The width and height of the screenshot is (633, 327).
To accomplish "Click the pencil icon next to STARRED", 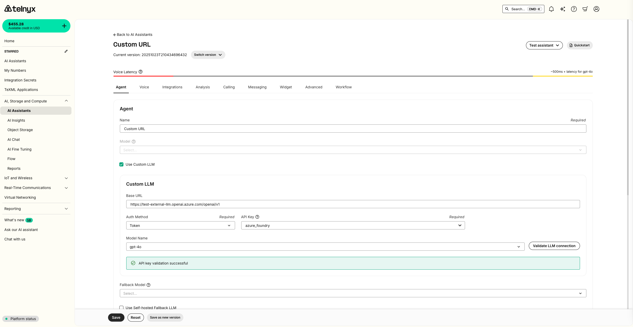I will pyautogui.click(x=66, y=51).
